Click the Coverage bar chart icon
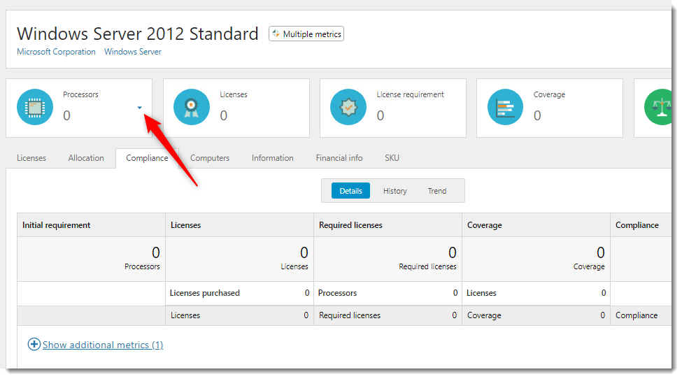The image size is (682, 379). click(505, 107)
